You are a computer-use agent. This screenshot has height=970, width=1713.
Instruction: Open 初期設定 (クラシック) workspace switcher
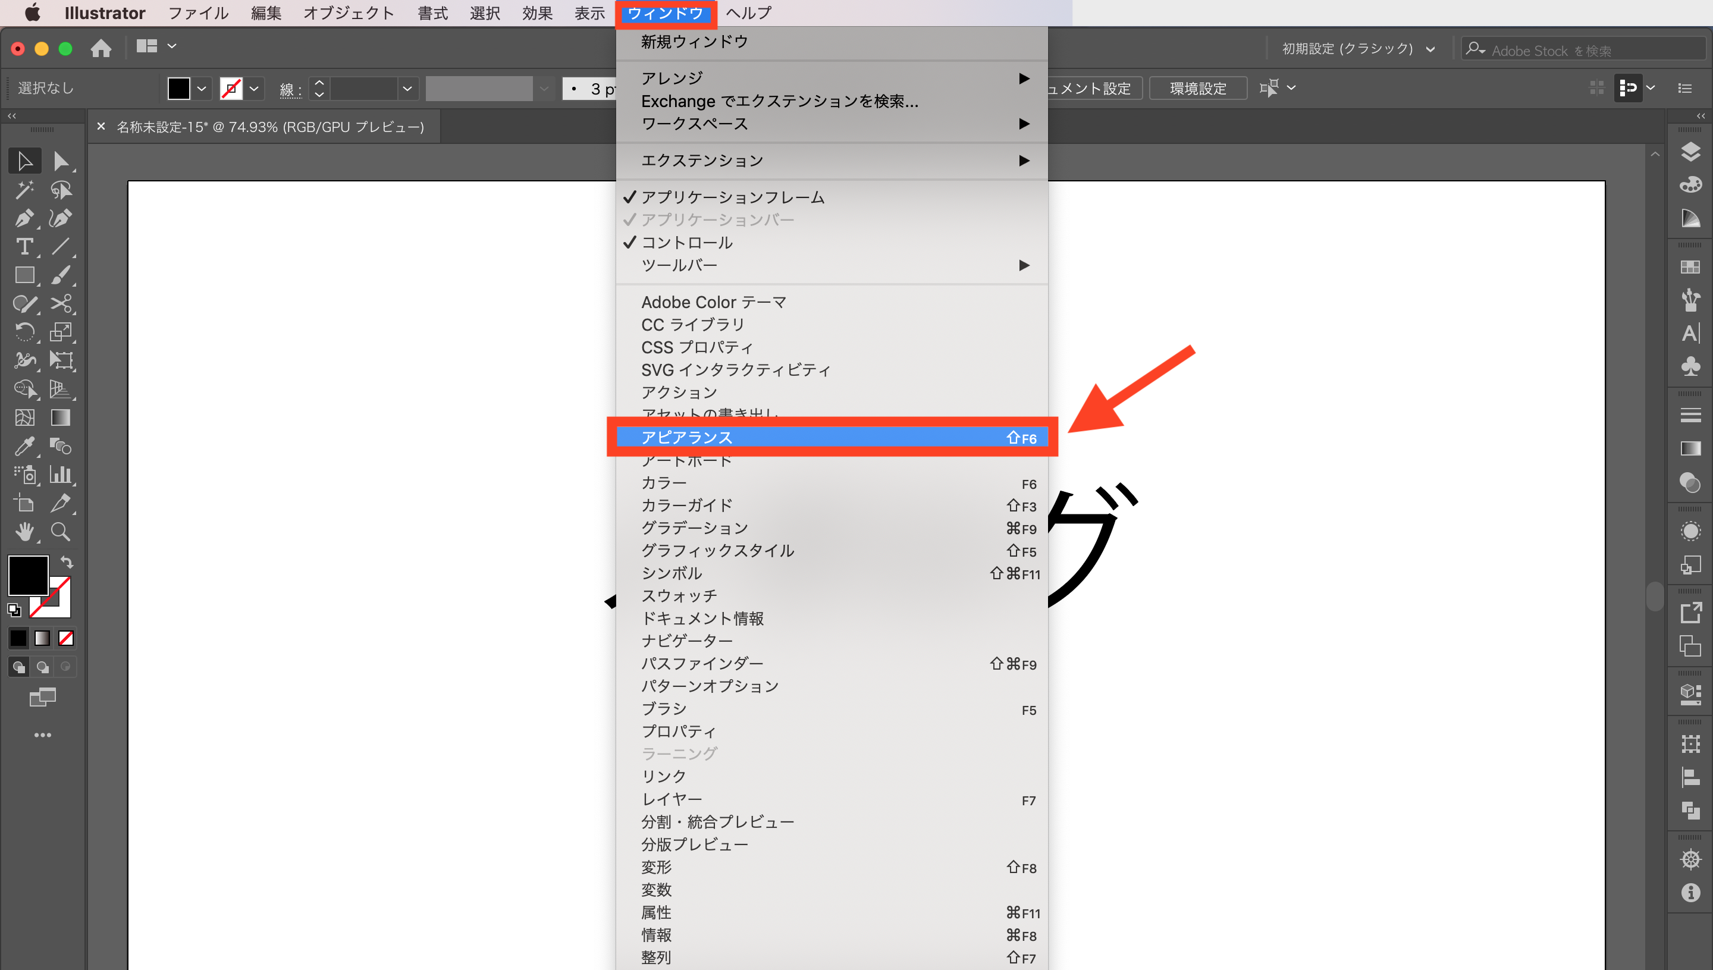click(1358, 49)
